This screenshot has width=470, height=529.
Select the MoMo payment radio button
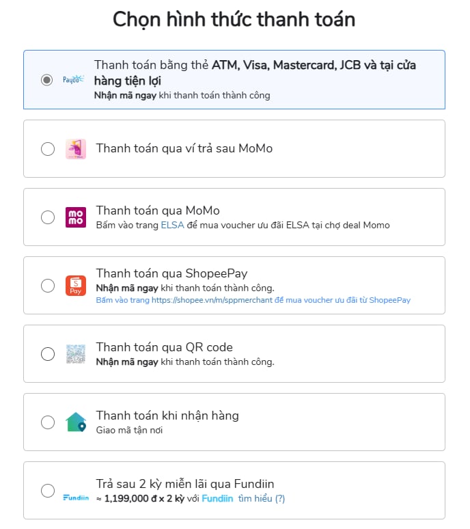tap(48, 217)
